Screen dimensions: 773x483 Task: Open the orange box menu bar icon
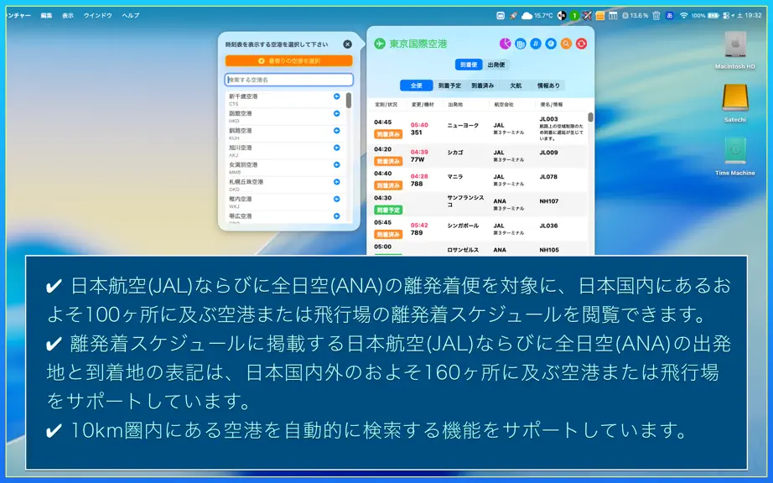click(x=600, y=16)
